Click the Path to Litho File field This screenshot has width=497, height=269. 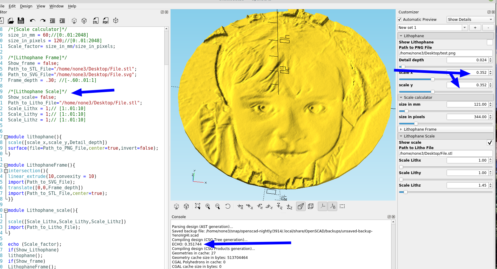point(446,154)
